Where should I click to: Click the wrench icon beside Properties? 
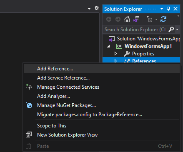(x=127, y=54)
